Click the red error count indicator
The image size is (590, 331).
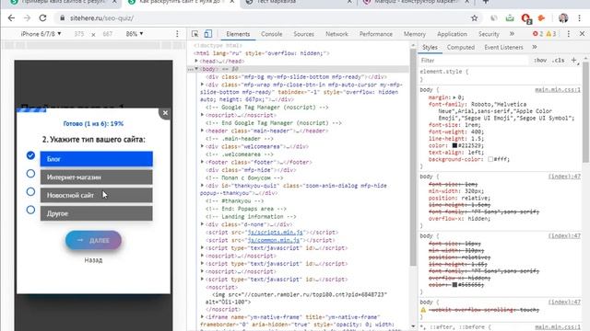pos(537,34)
